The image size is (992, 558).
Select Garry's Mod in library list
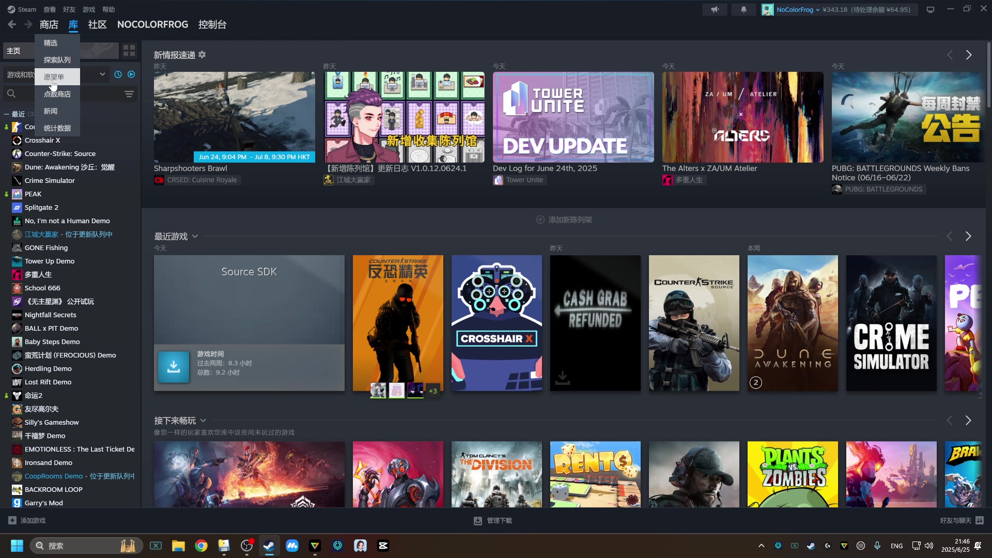click(x=44, y=503)
